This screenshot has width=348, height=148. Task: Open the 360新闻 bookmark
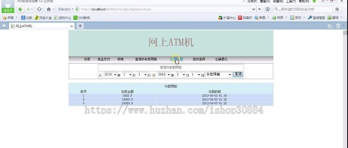click(82, 18)
